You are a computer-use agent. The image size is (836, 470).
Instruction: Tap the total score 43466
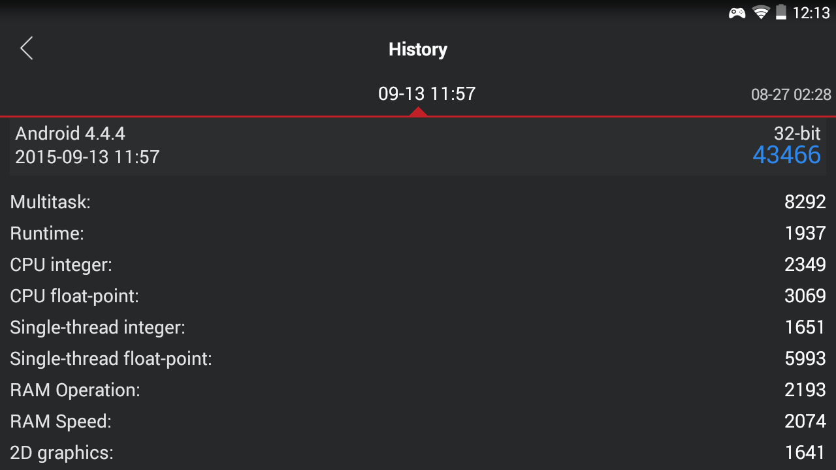click(x=786, y=155)
